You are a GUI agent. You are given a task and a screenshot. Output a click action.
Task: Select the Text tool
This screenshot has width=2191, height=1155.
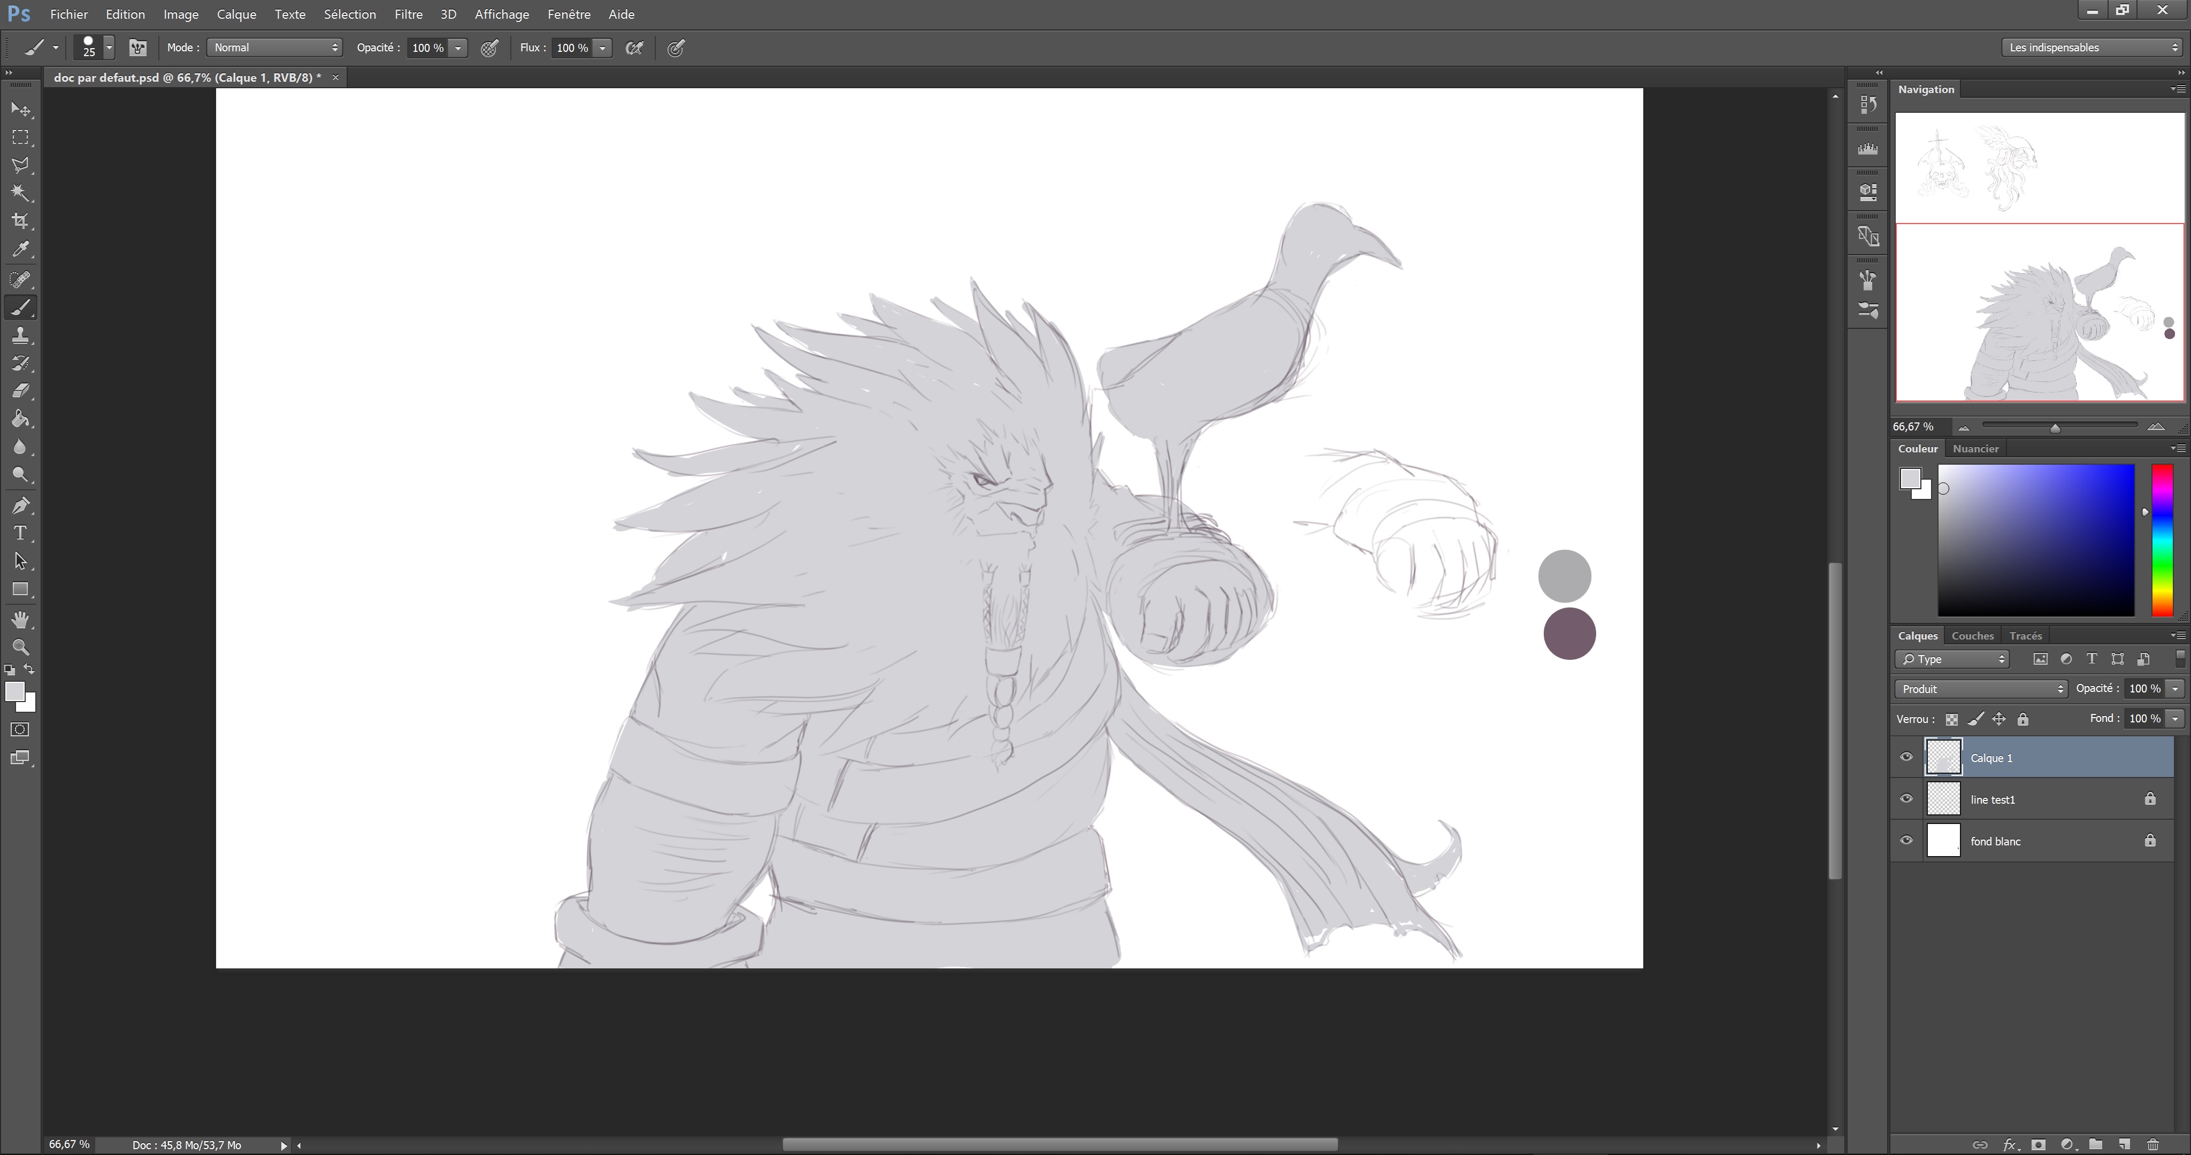[x=20, y=533]
